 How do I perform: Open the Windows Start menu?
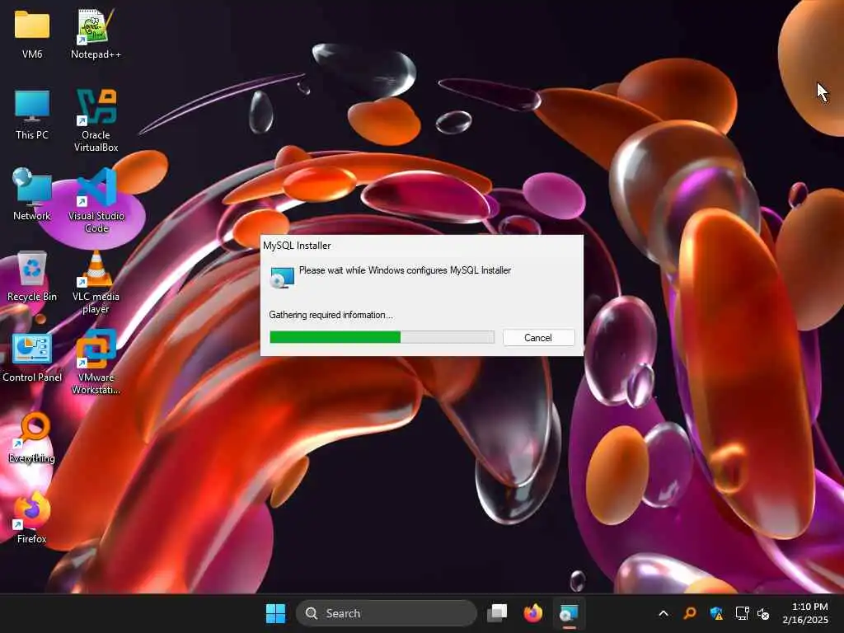(x=275, y=613)
